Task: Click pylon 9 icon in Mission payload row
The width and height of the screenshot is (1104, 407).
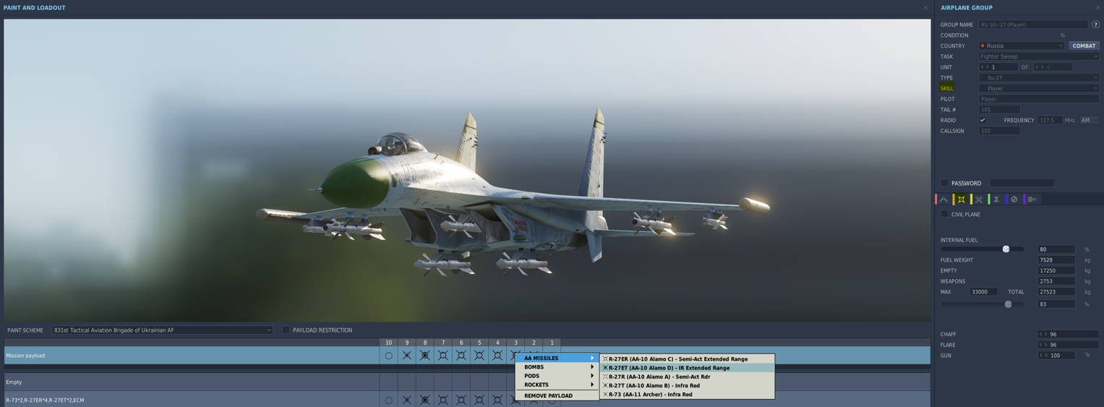Action: 407,356
